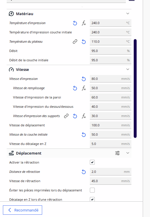This screenshot has height=217, width=150.
Task: Reset Température d'impression to default value
Action: pyautogui.click(x=75, y=23)
